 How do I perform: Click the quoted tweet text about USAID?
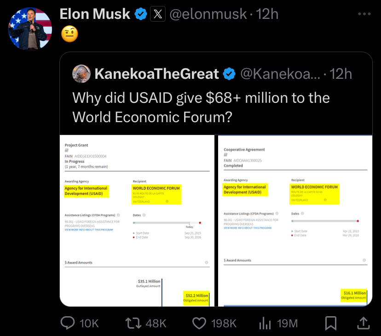point(201,107)
